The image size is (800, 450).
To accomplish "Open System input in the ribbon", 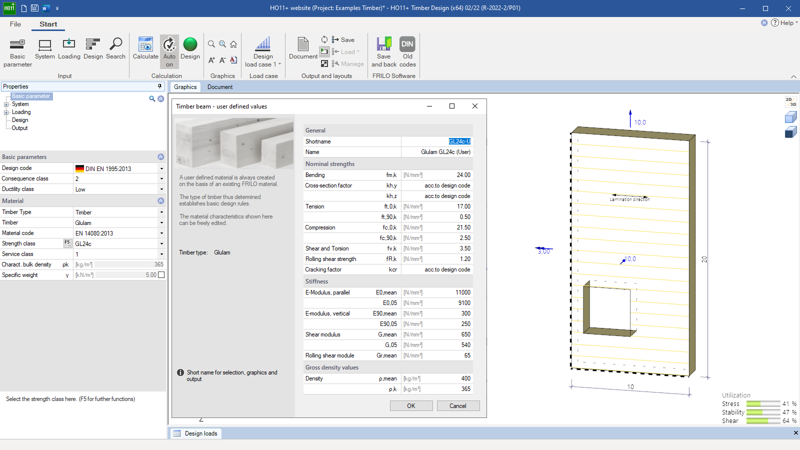I will click(x=45, y=49).
